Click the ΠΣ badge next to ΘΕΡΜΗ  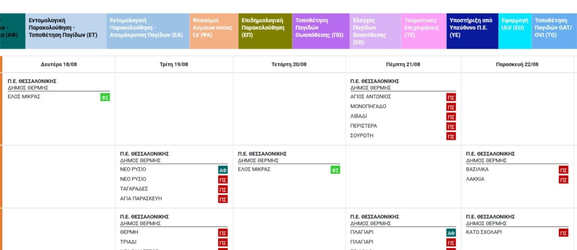pyautogui.click(x=223, y=233)
